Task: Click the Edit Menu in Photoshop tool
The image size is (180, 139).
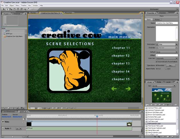Action: tap(29, 9)
